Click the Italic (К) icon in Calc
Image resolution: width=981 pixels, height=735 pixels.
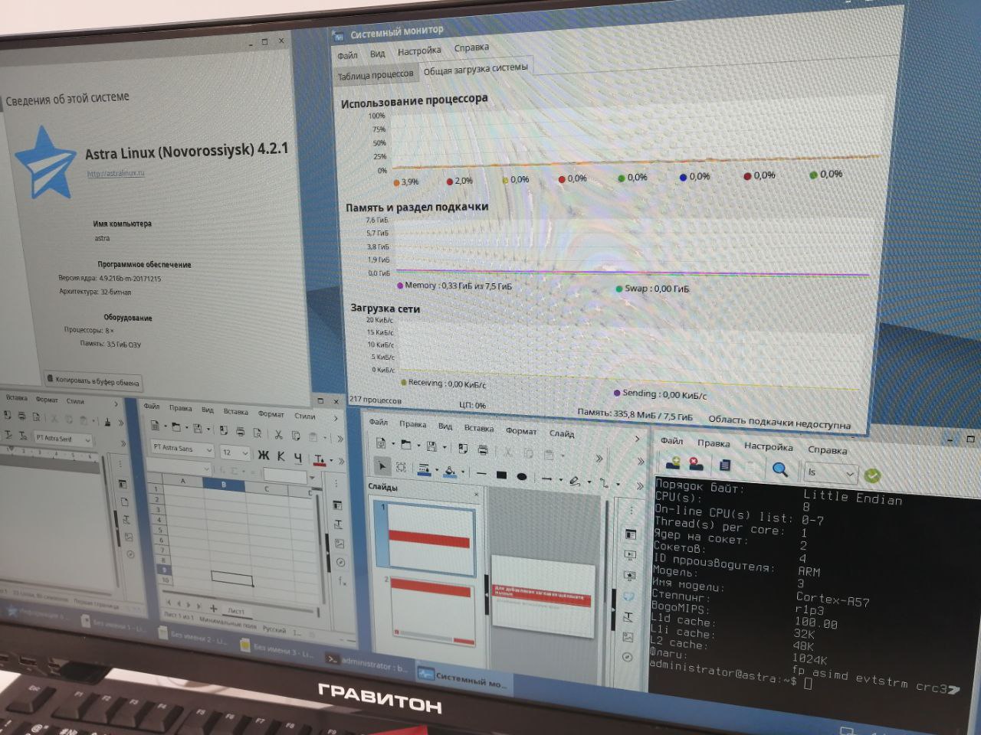[x=281, y=456]
